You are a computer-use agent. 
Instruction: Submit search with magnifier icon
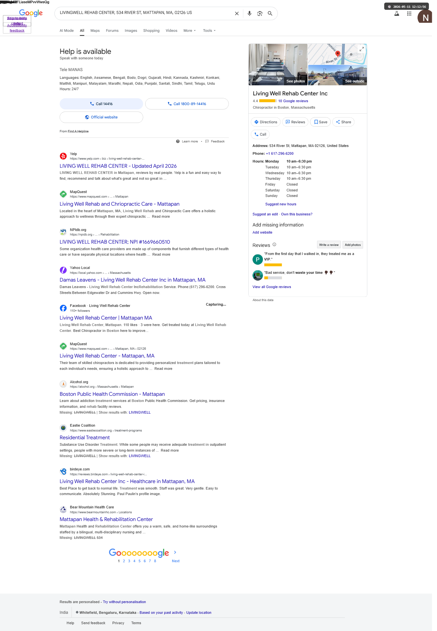270,14
